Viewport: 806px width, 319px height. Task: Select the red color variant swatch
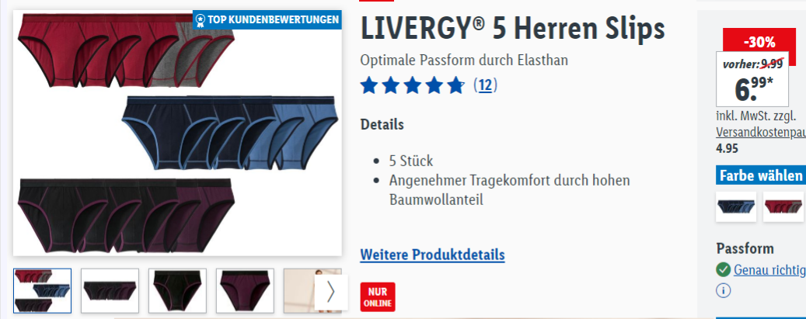[x=783, y=207]
